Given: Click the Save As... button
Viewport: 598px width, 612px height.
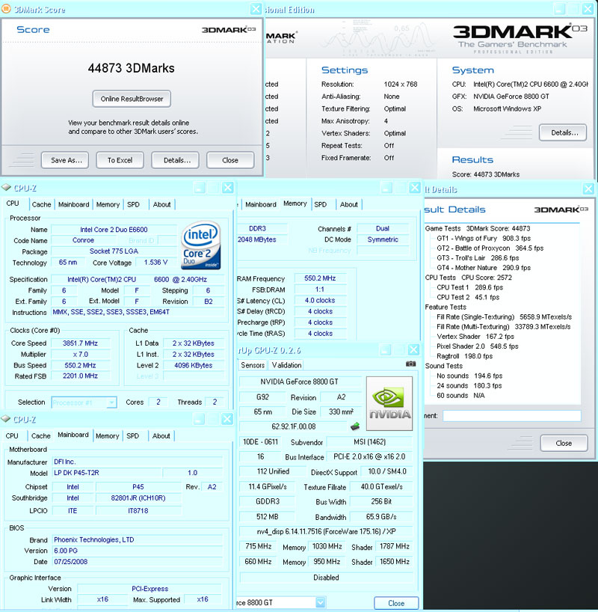Looking at the screenshot, I should (65, 160).
